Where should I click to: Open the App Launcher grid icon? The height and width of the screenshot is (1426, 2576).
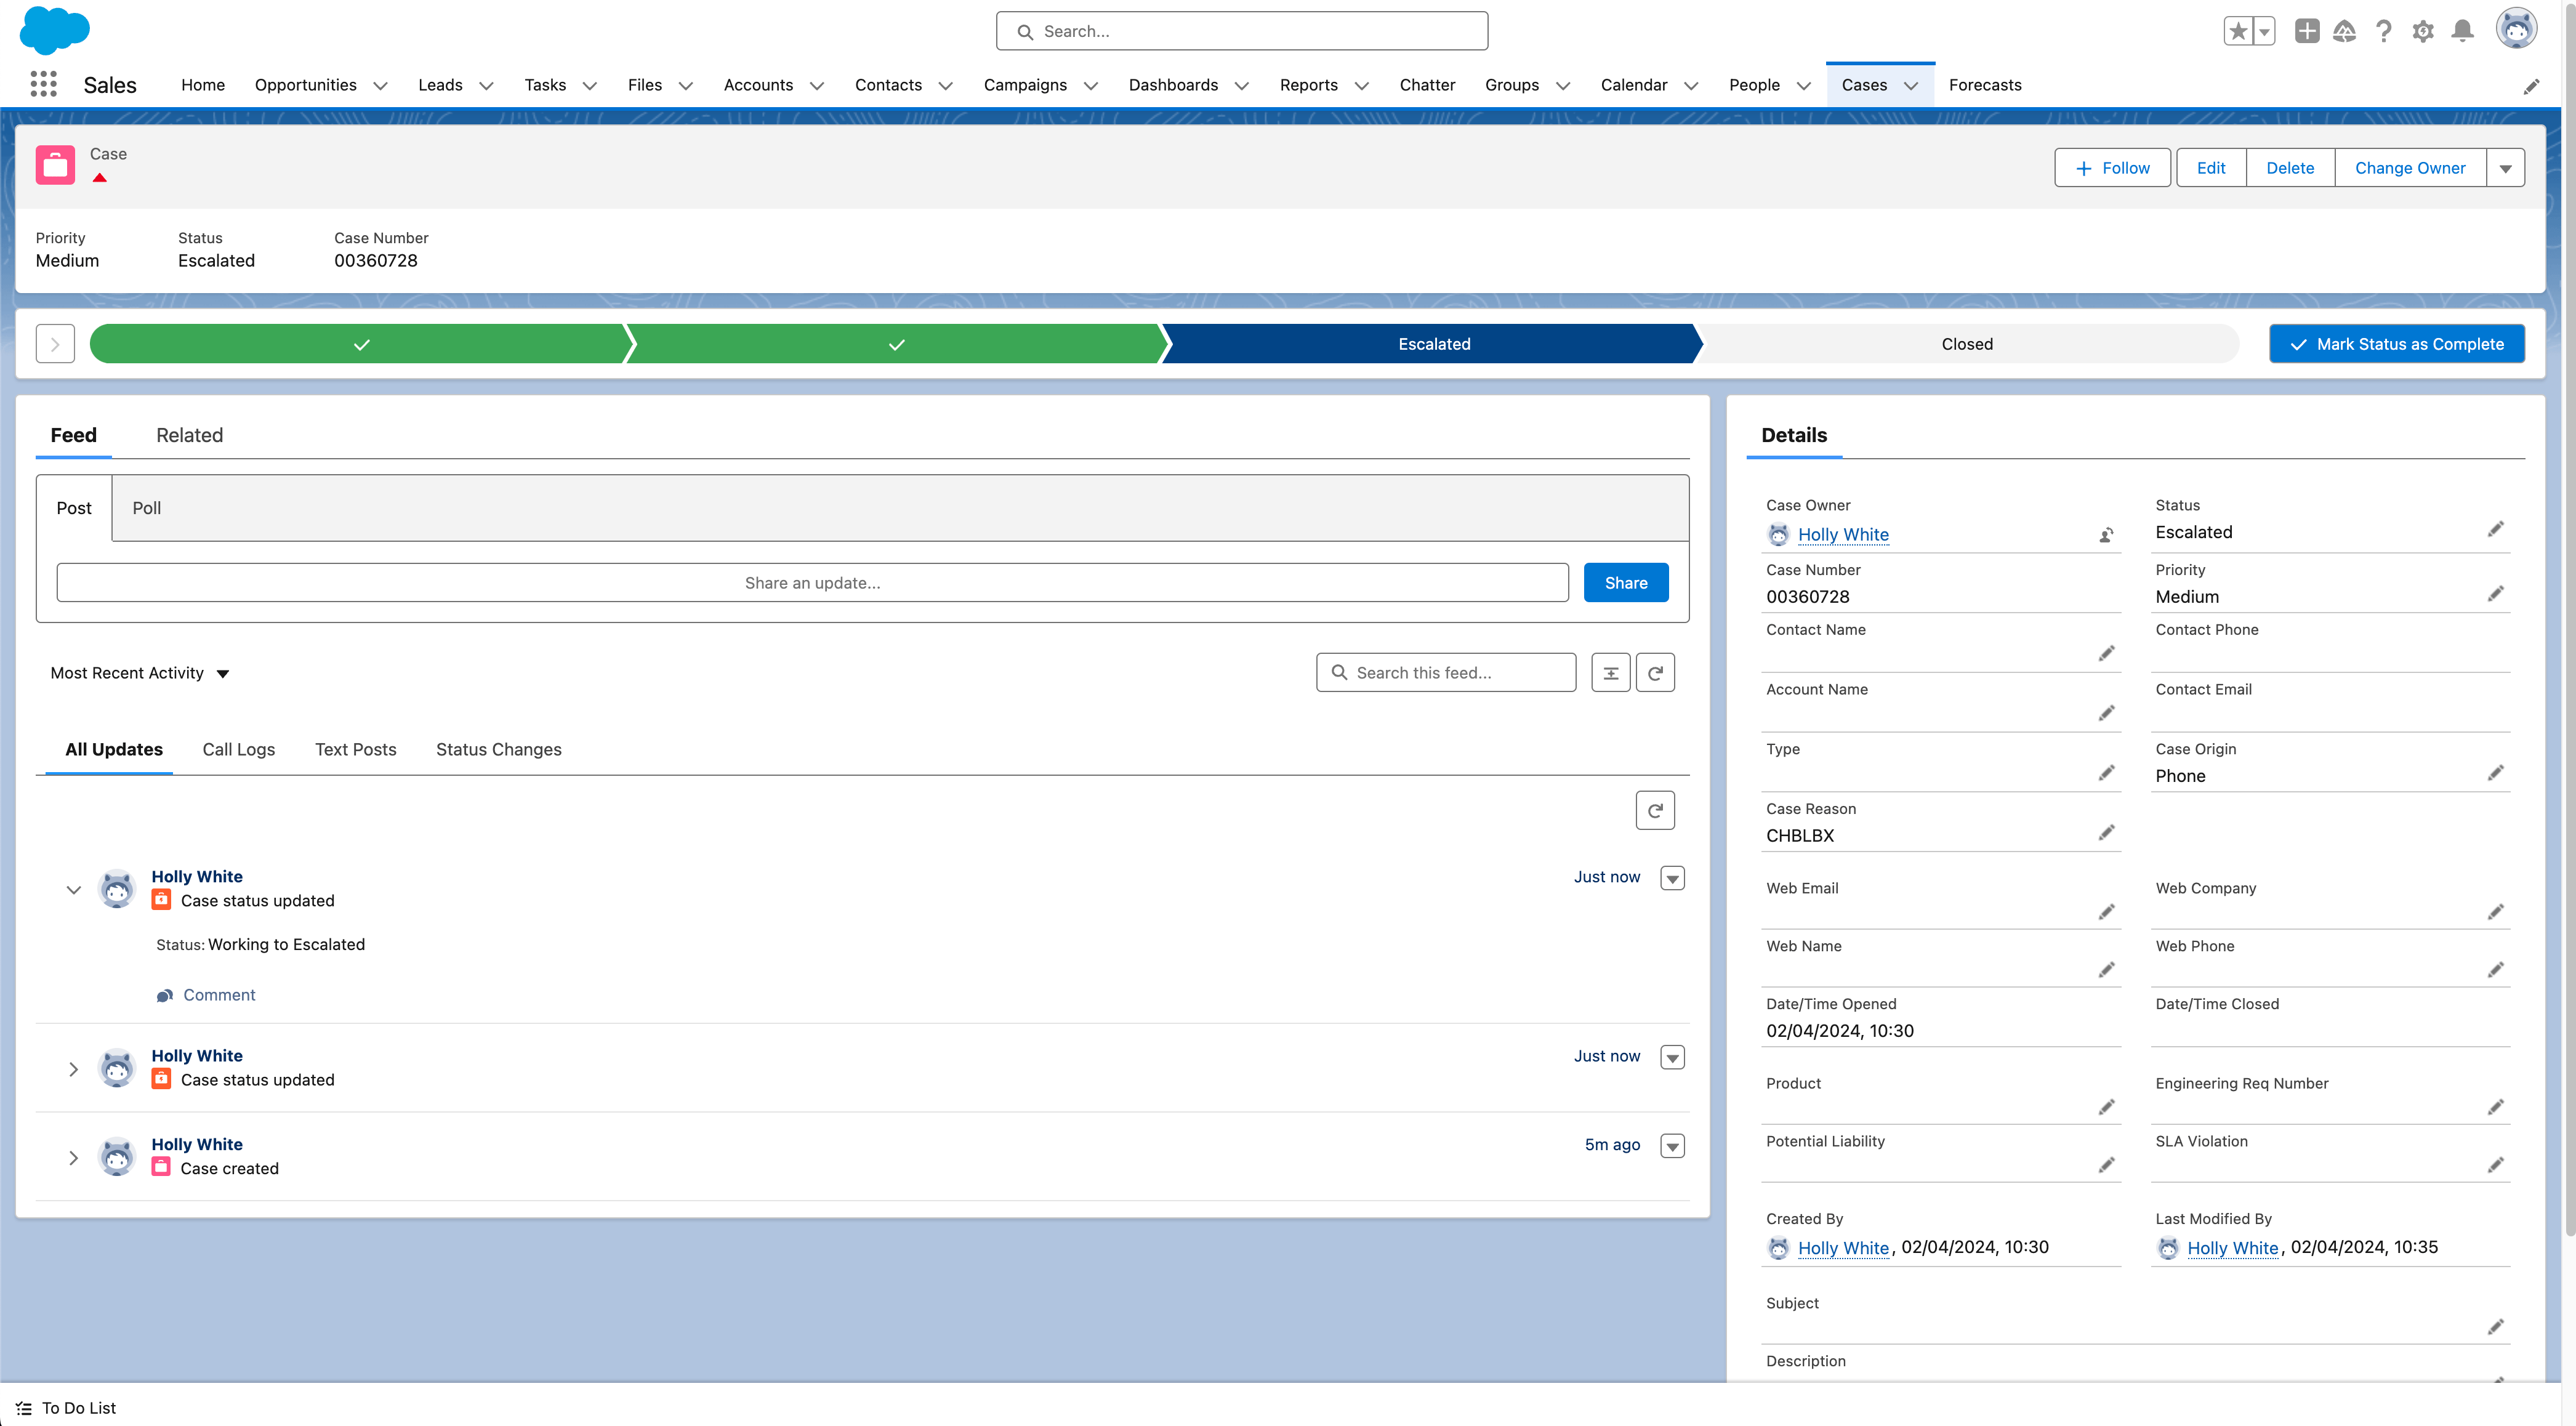click(x=43, y=85)
